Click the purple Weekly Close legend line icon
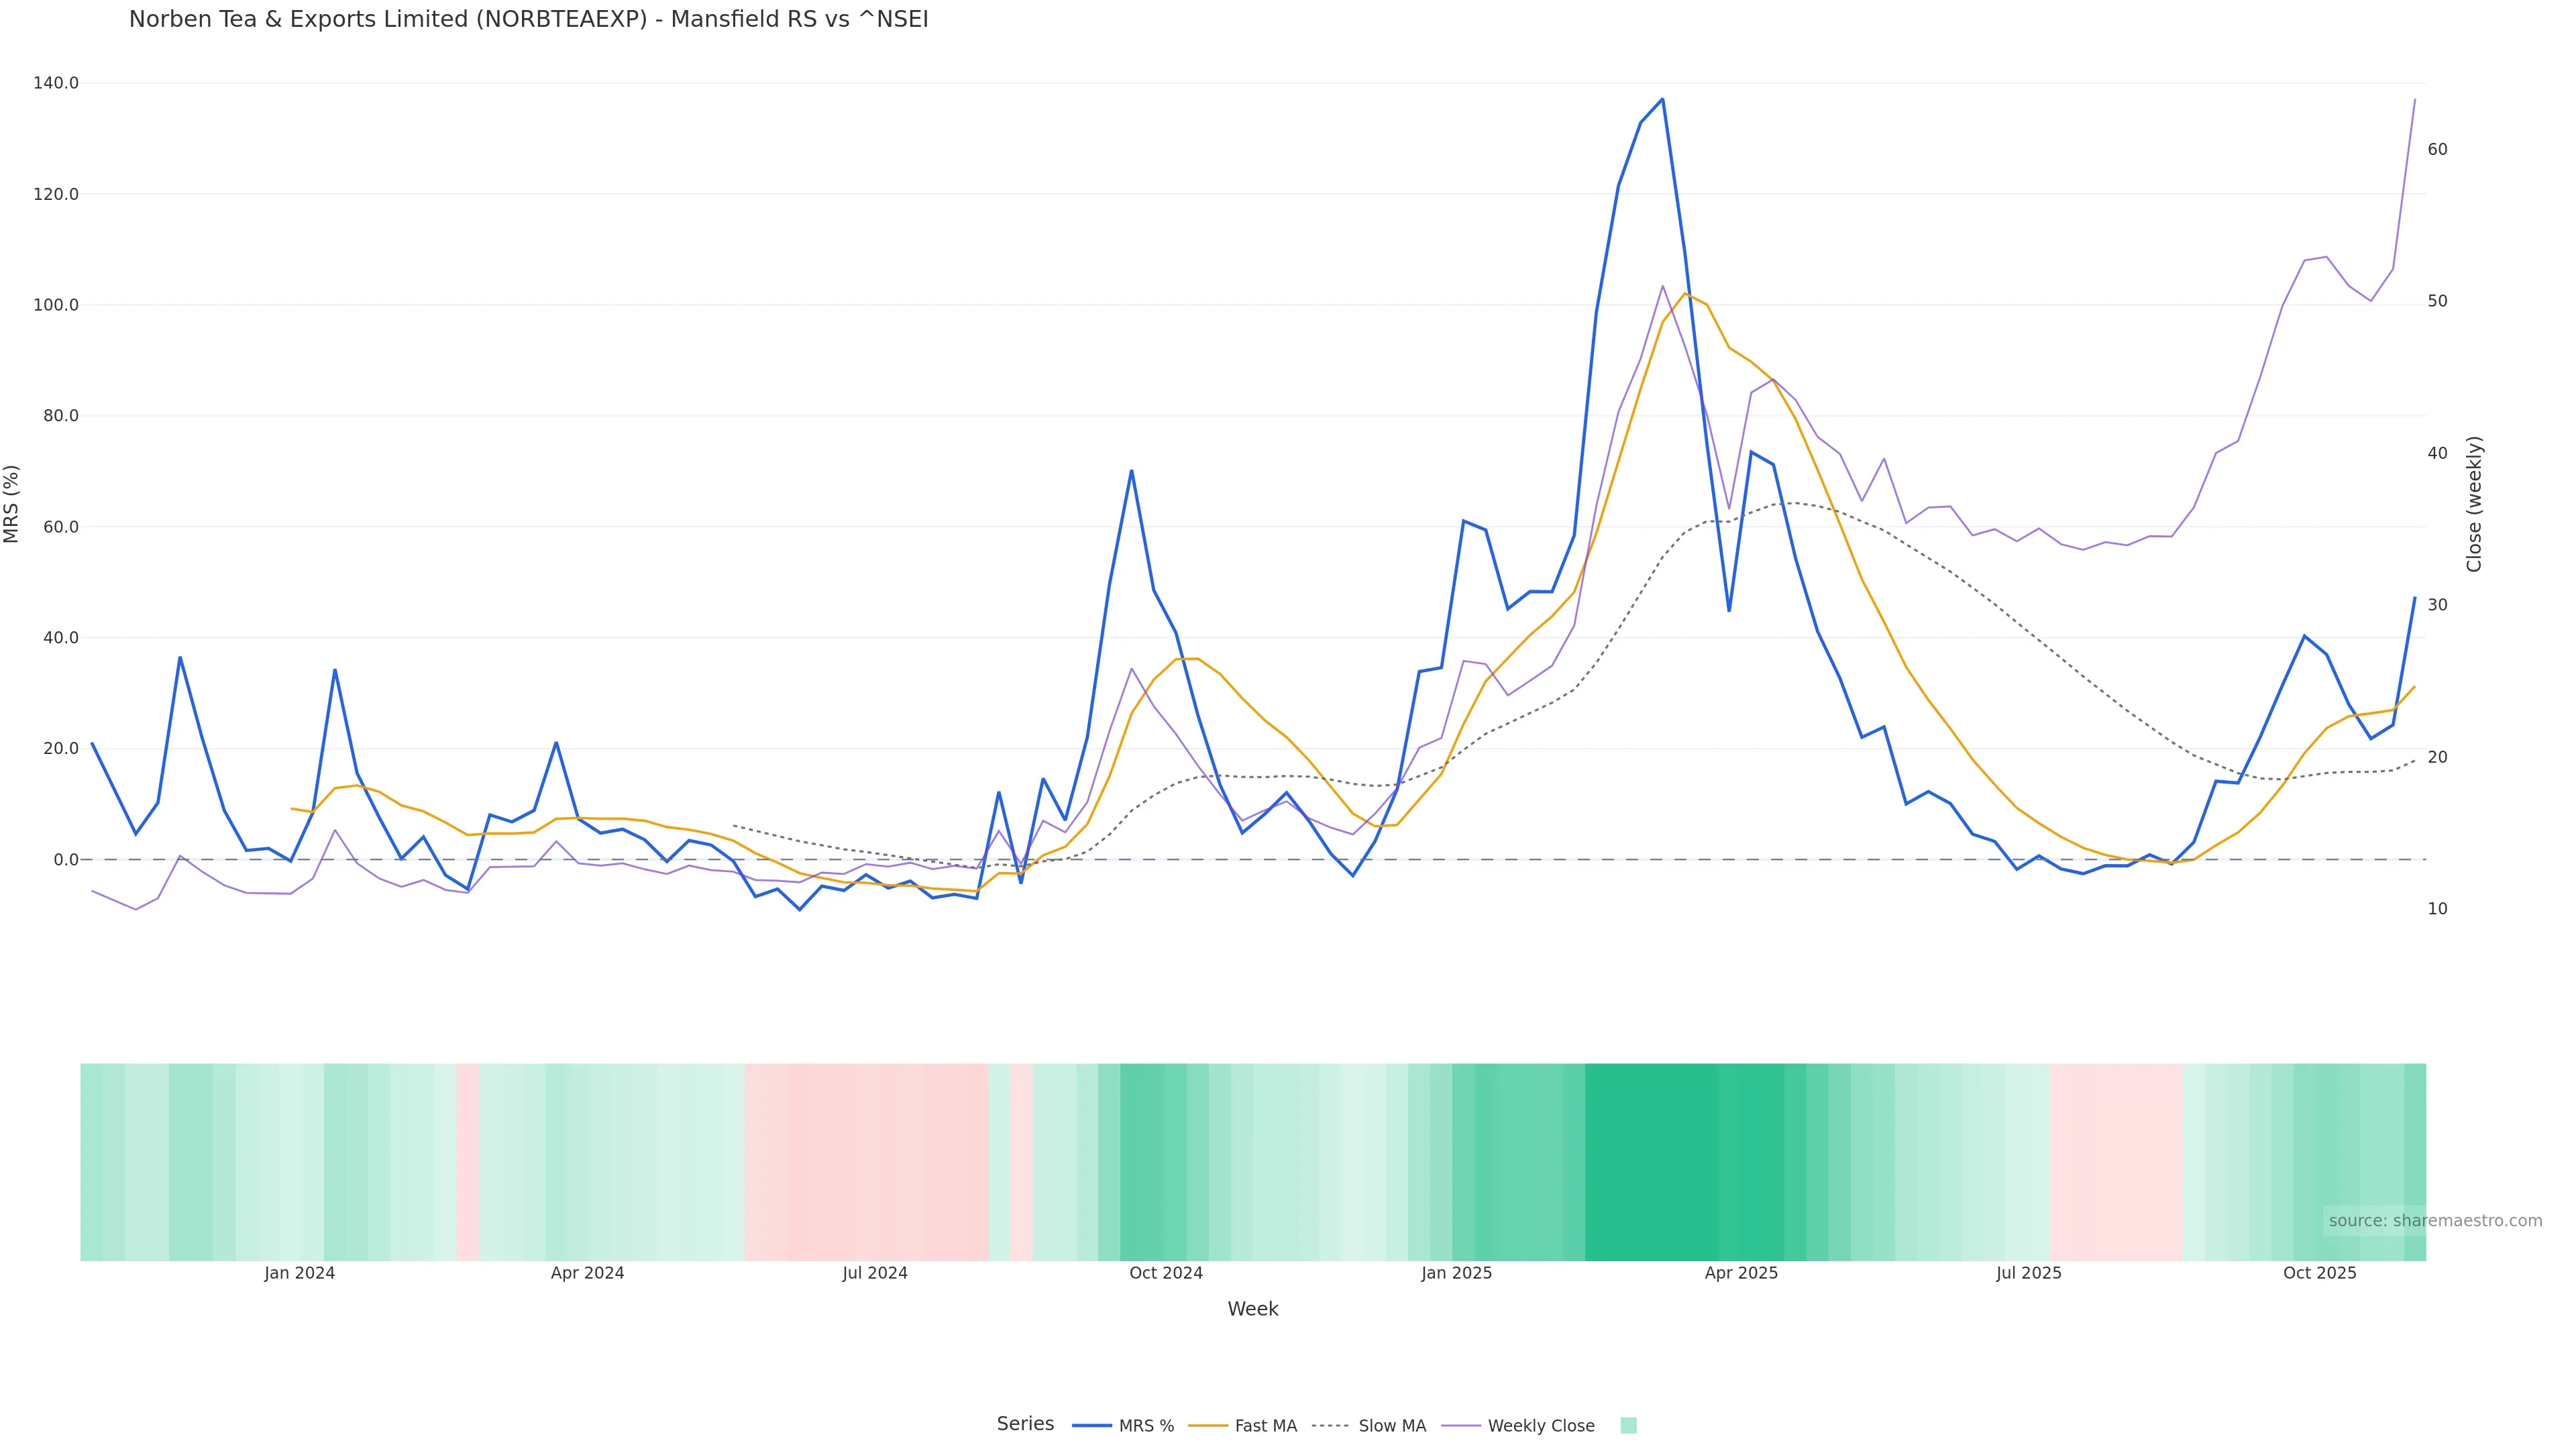2576x1449 pixels. pyautogui.click(x=1460, y=1426)
